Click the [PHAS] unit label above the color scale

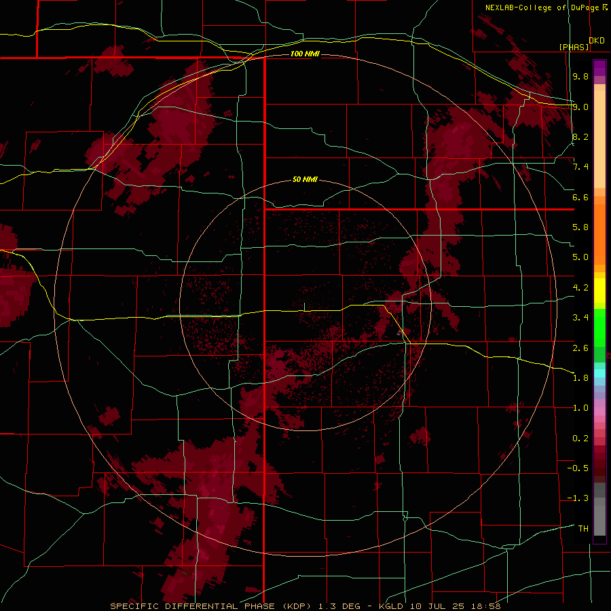point(574,47)
